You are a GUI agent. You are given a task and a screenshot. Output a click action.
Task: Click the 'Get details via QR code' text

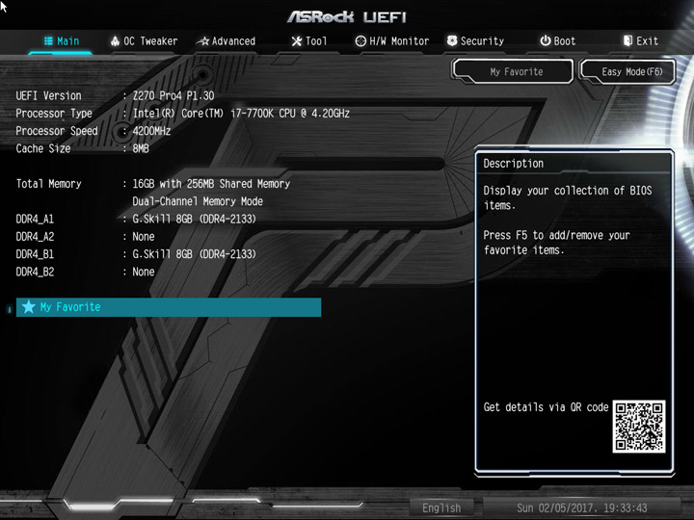pos(546,407)
